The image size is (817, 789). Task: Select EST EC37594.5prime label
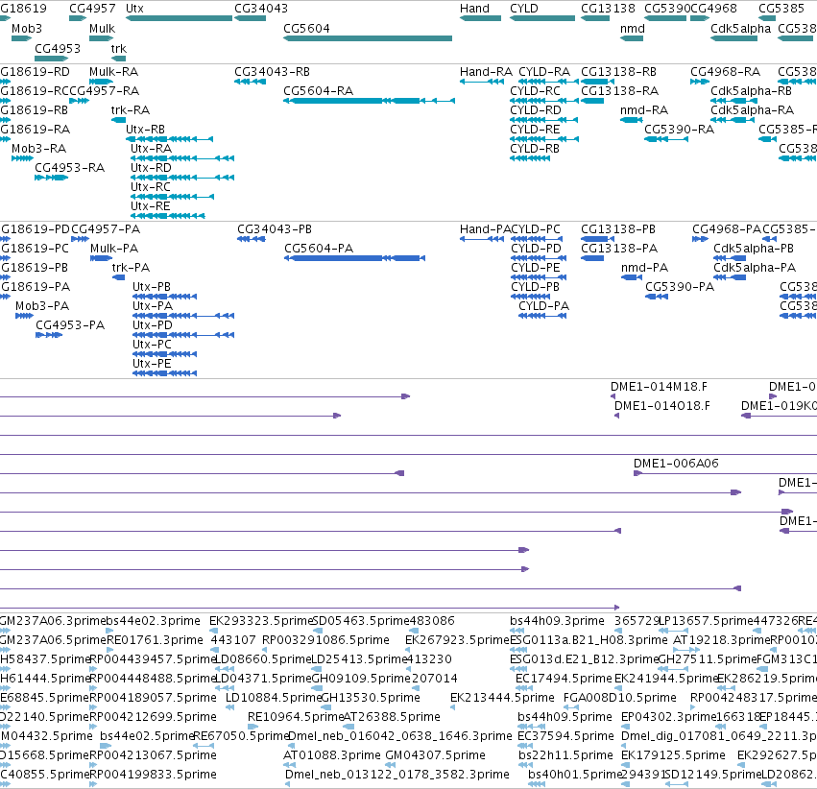[565, 736]
